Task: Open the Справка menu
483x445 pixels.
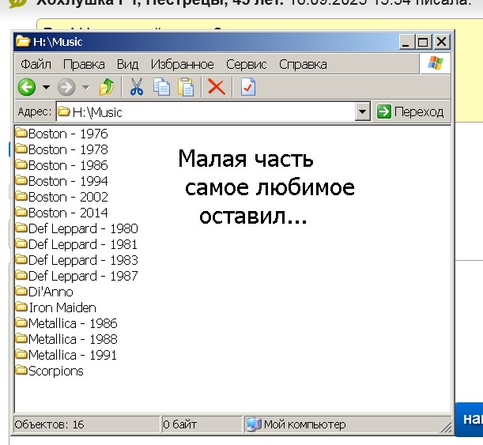Action: point(303,65)
